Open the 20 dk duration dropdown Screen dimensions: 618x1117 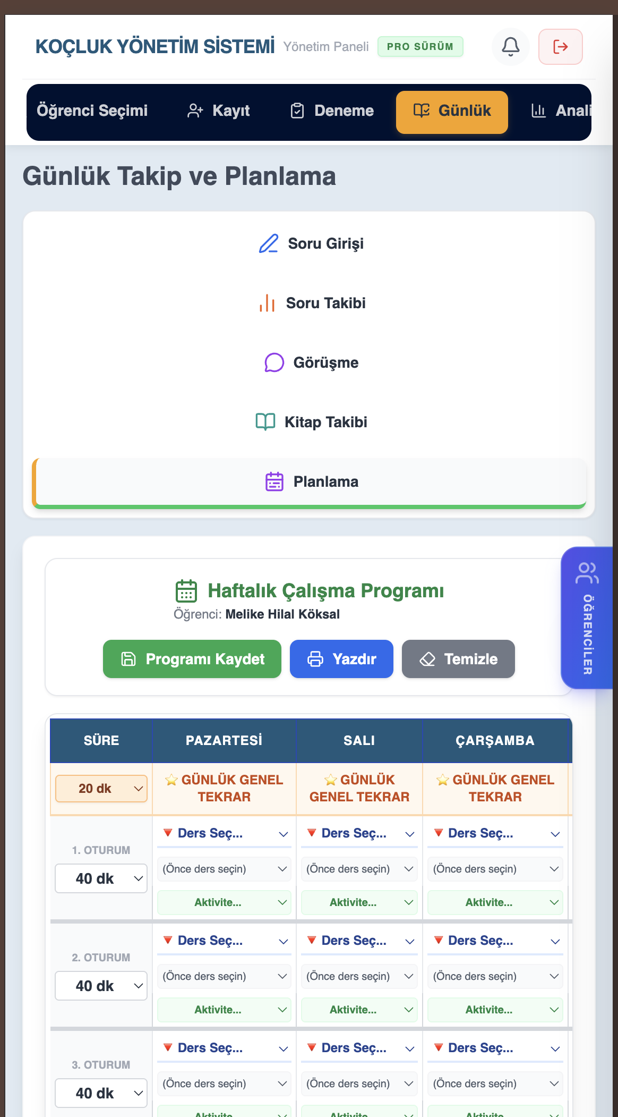101,789
